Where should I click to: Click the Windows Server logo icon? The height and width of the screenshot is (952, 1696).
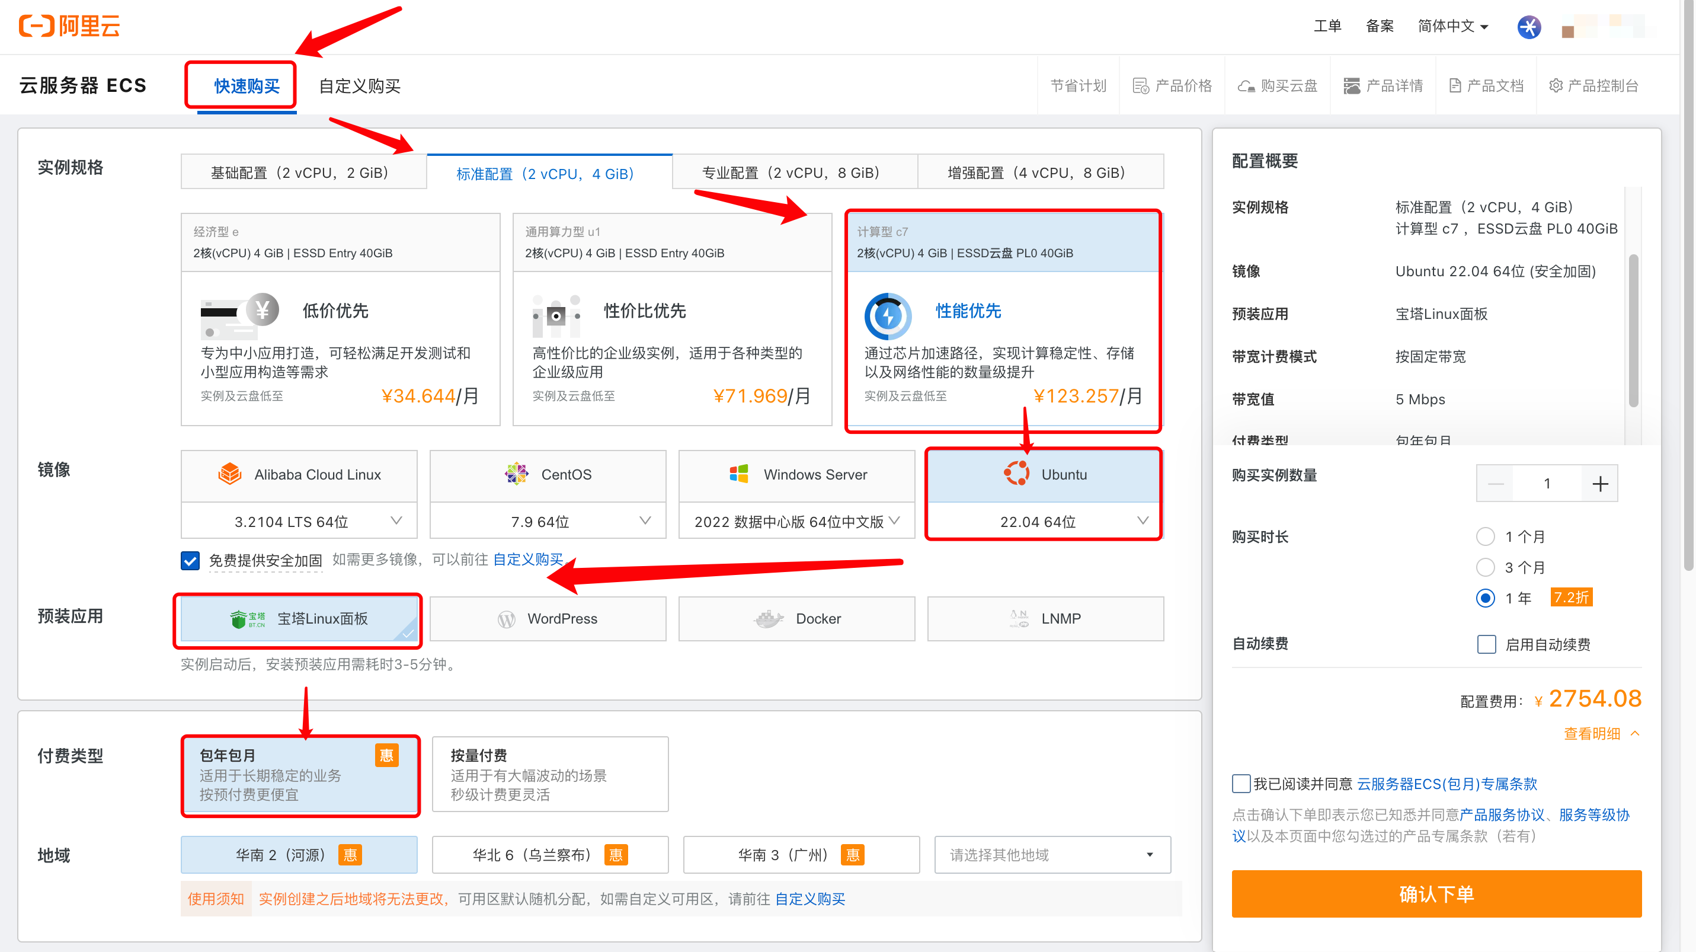click(x=739, y=474)
